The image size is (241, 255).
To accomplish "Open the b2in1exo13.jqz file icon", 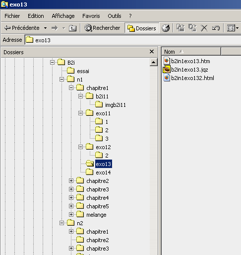I will pyautogui.click(x=167, y=69).
